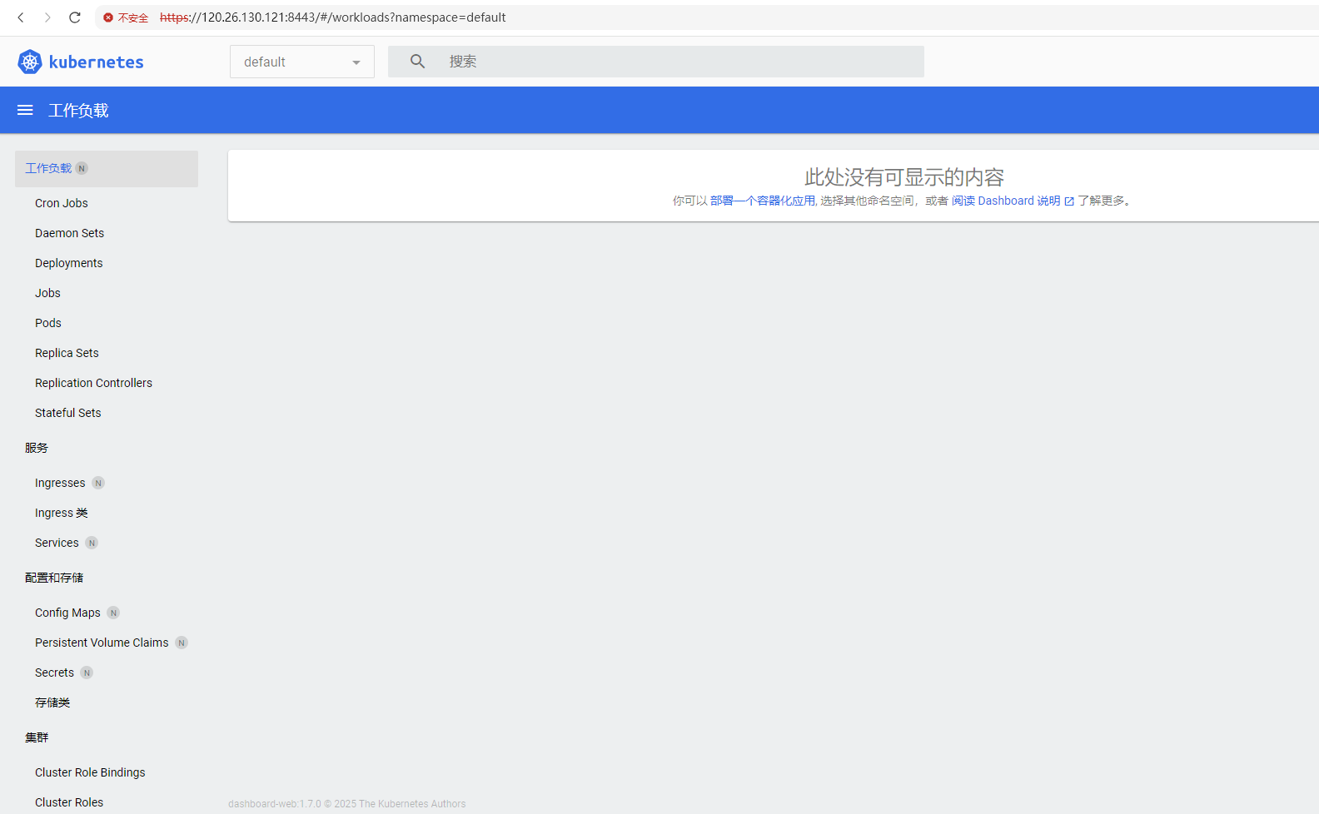The image size is (1319, 814).
Task: Open Persistent Volume Claims
Action: (x=102, y=643)
